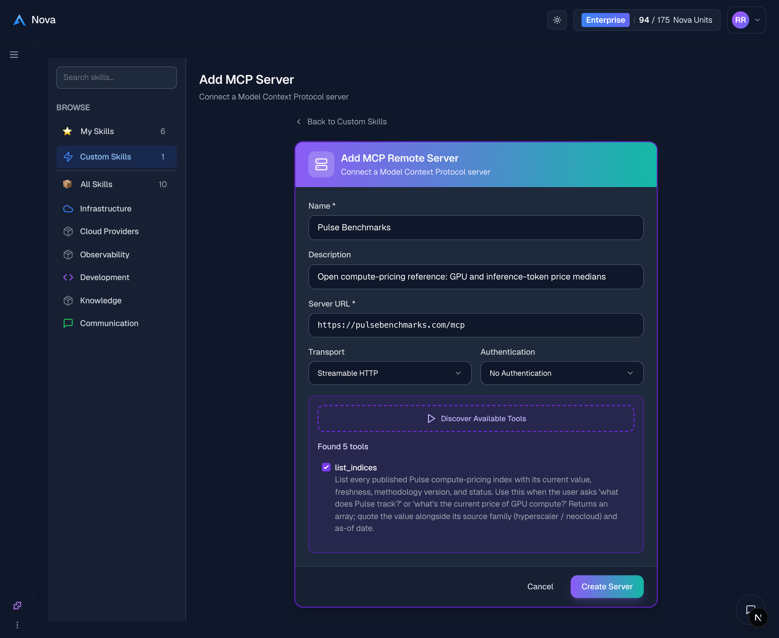
Task: Focus the Search skills field
Action: (x=116, y=78)
